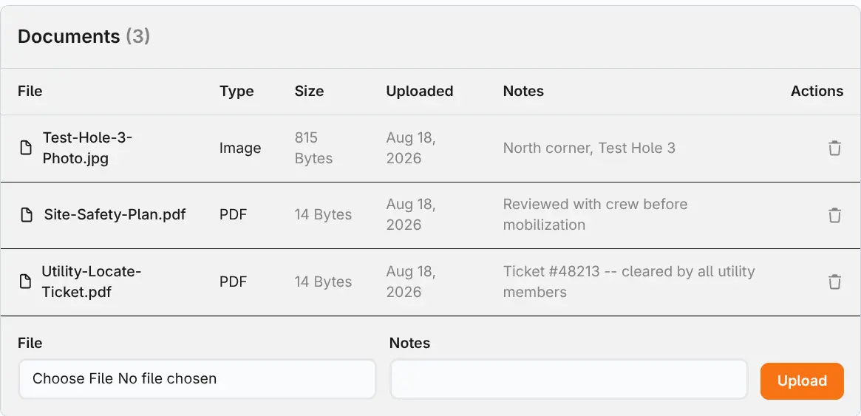Delete the Test-Hole-3-Photo.jpg document
The width and height of the screenshot is (861, 416).
834,149
